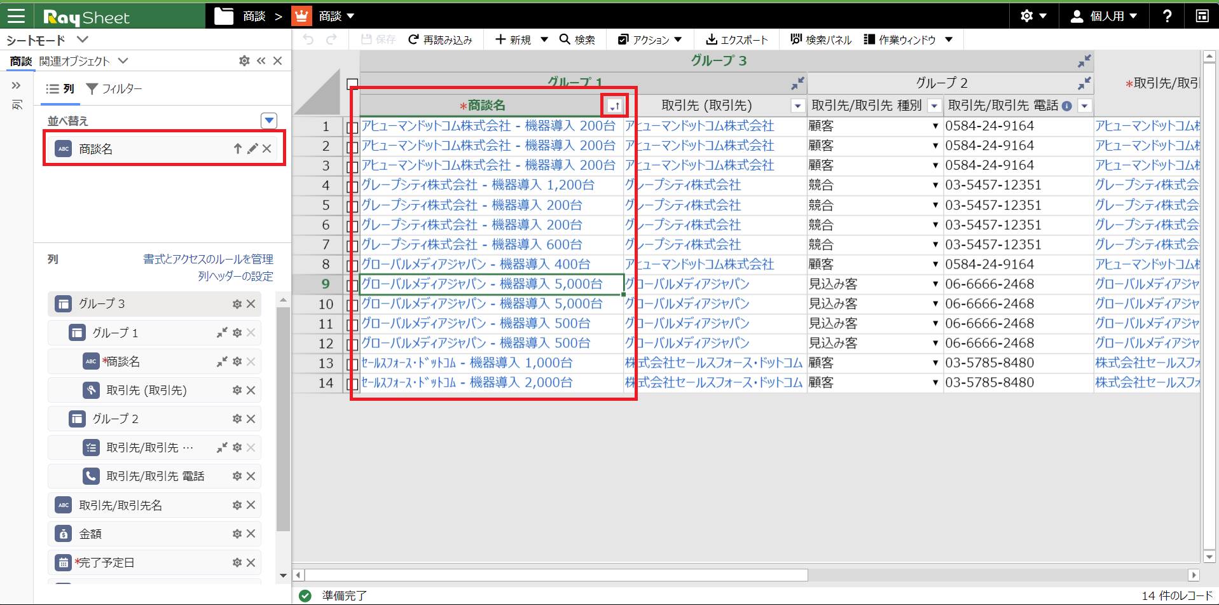
Task: Open 種別 picklist dropdown in row 4
Action: click(935, 185)
